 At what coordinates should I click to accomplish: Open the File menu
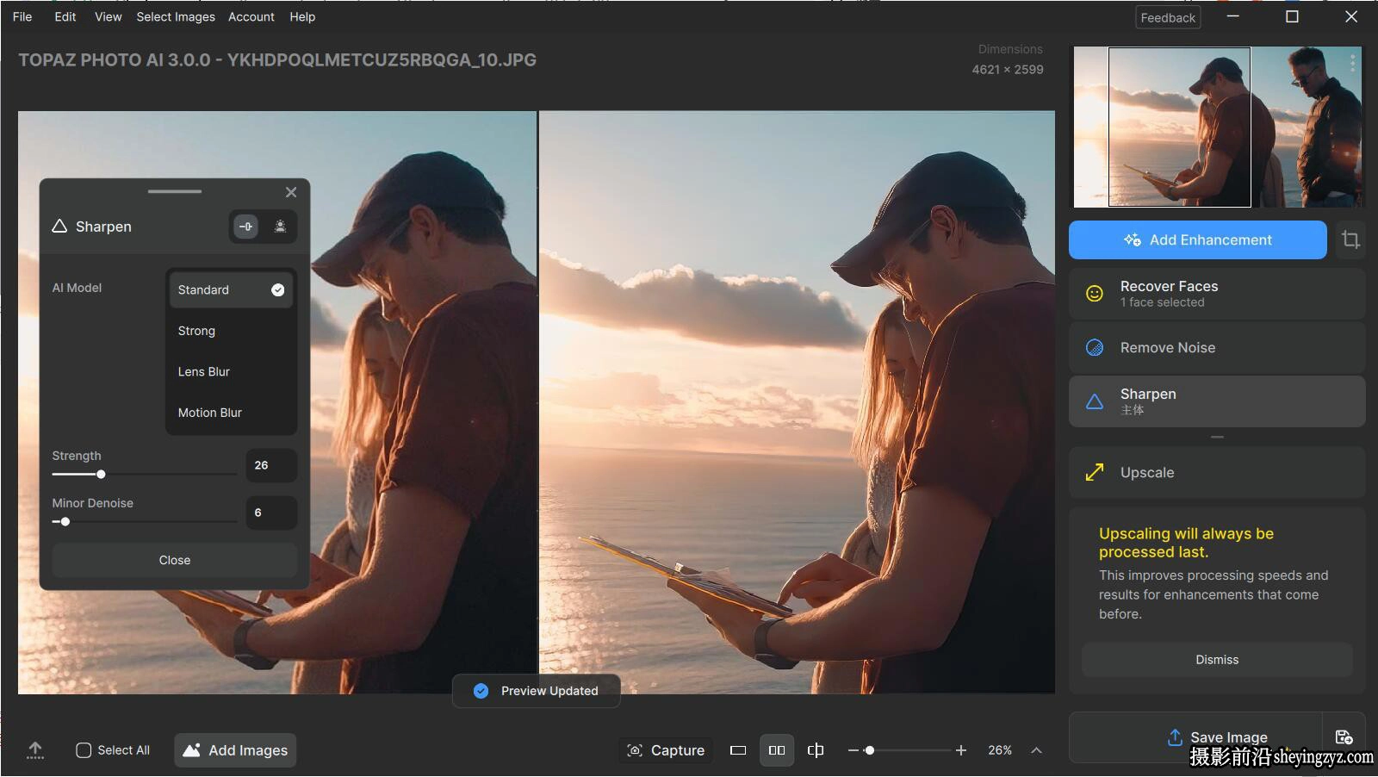coord(22,16)
